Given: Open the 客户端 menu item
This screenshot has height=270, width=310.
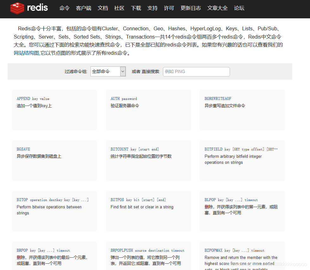Looking at the screenshot, I should [x=84, y=8].
